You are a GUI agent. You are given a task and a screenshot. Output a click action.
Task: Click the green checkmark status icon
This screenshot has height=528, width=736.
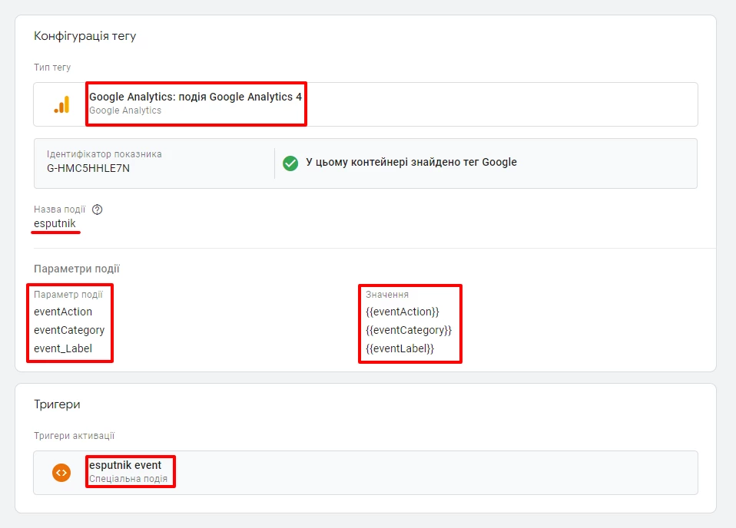click(290, 163)
